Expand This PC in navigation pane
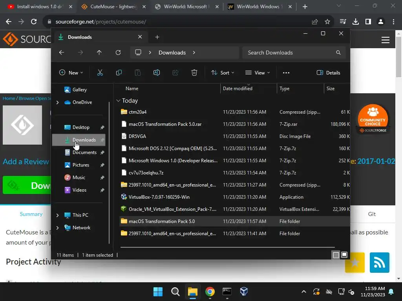 [57, 215]
